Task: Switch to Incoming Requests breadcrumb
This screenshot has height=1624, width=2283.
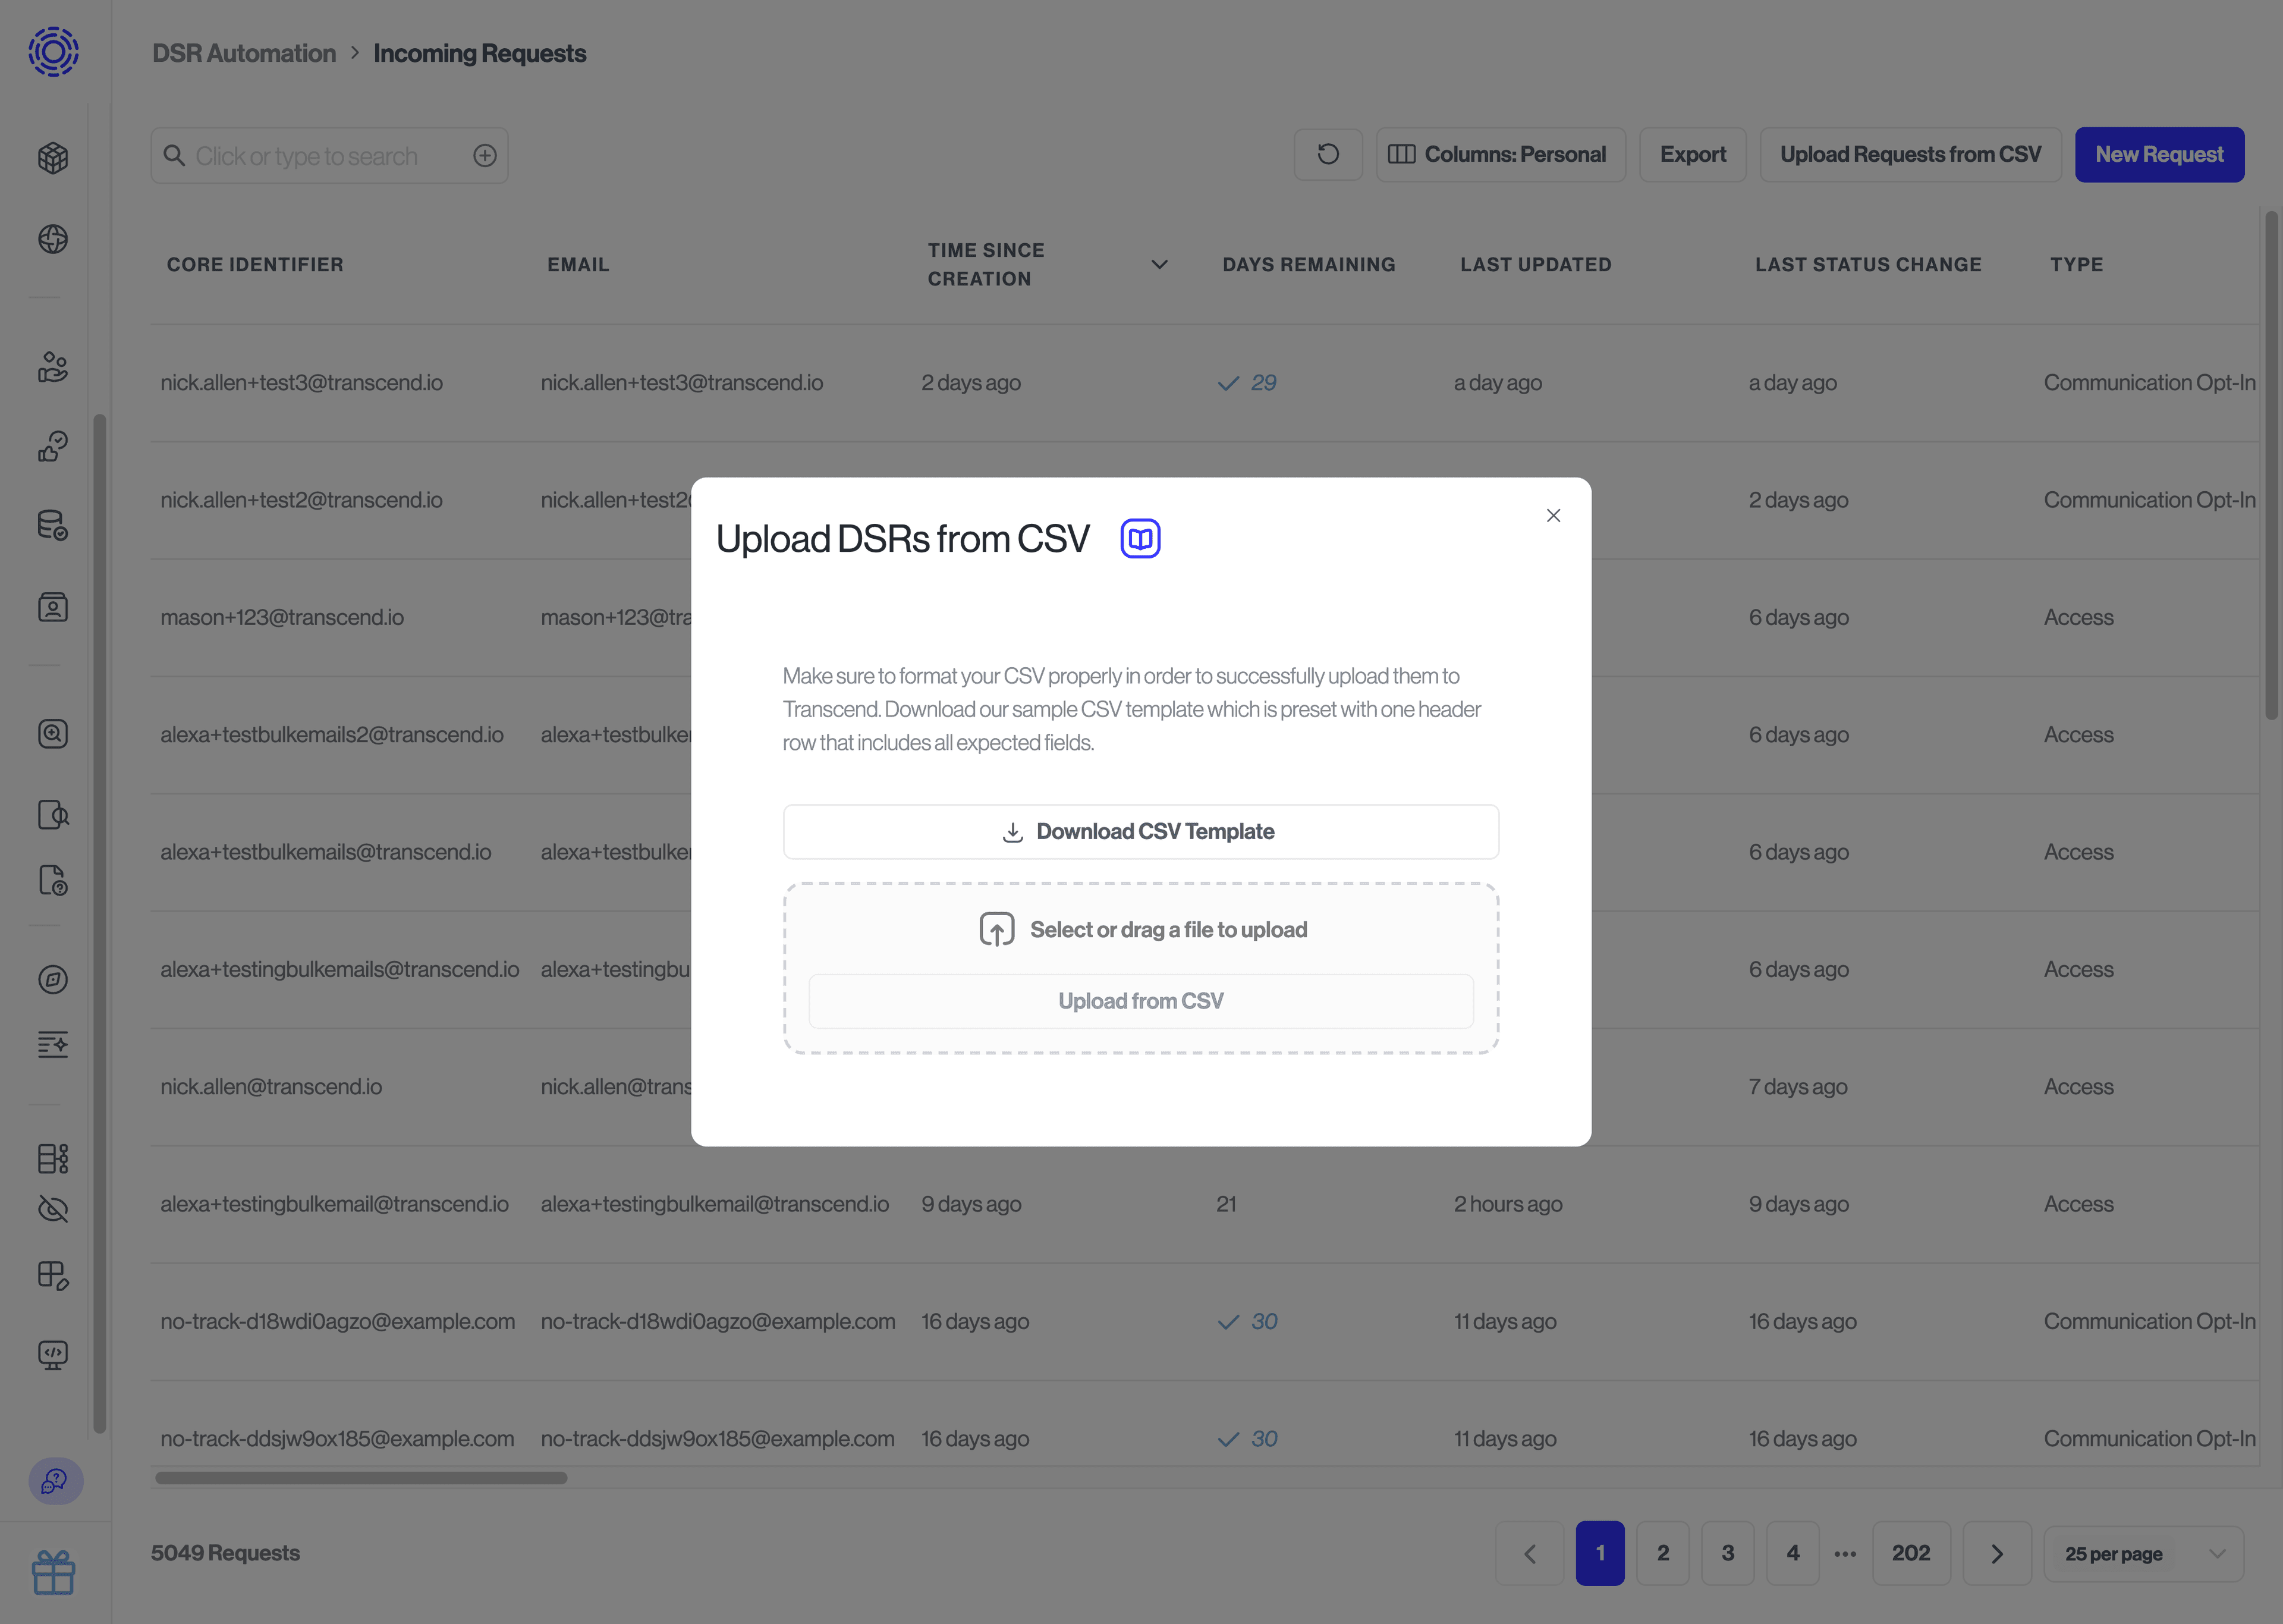Action: (480, 53)
